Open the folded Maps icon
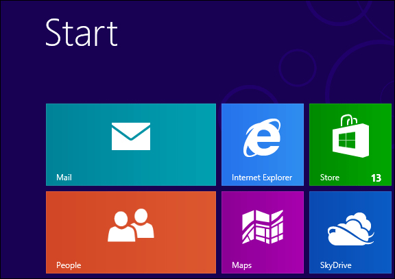Viewport: 395px width, 279px height. (263, 227)
